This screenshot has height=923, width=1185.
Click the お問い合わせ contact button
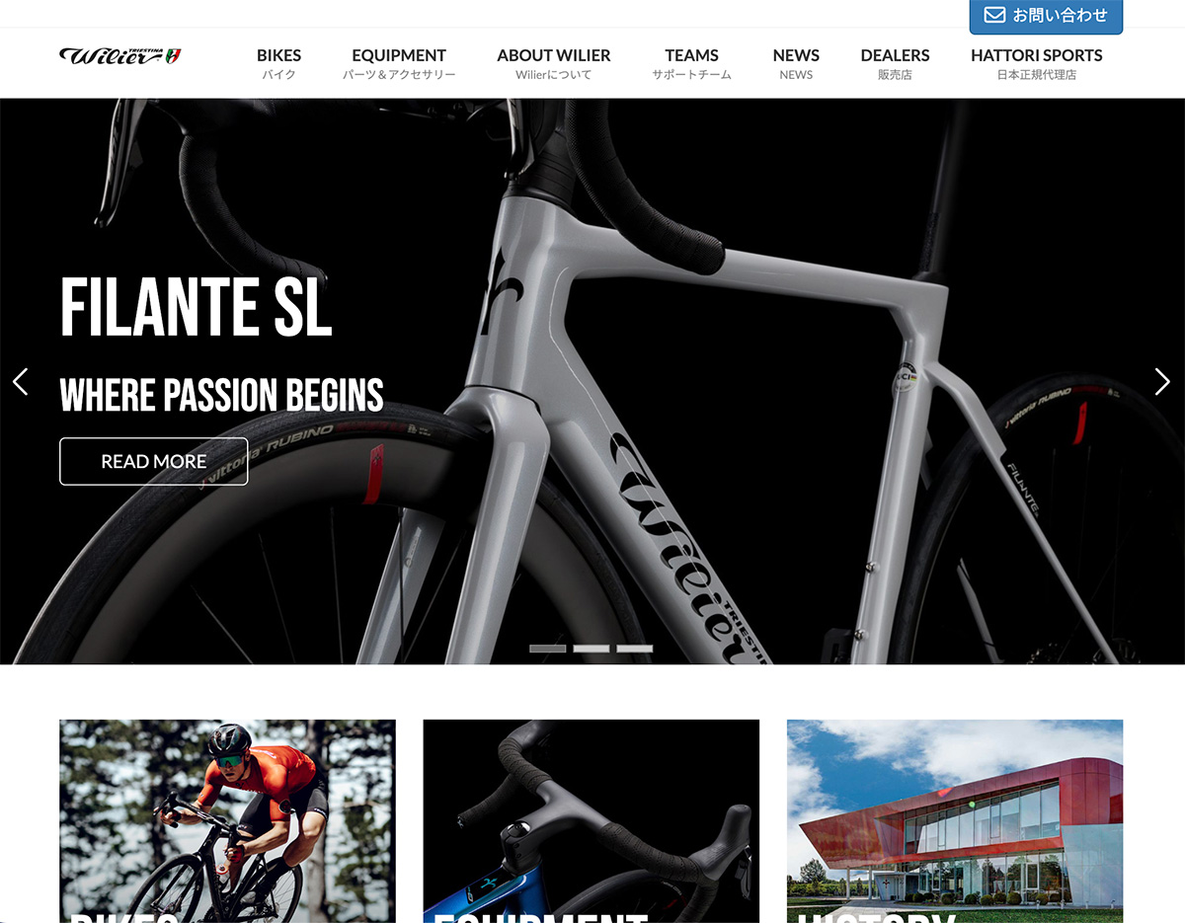click(1046, 16)
